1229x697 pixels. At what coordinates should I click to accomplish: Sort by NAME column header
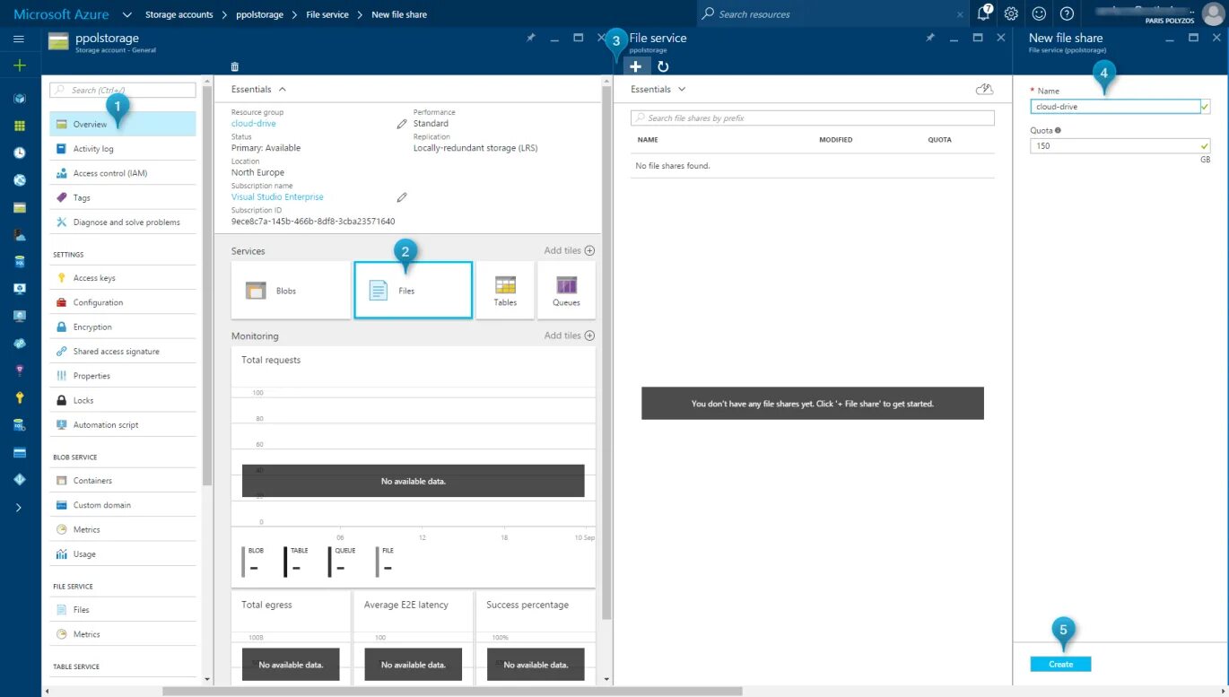tap(648, 140)
